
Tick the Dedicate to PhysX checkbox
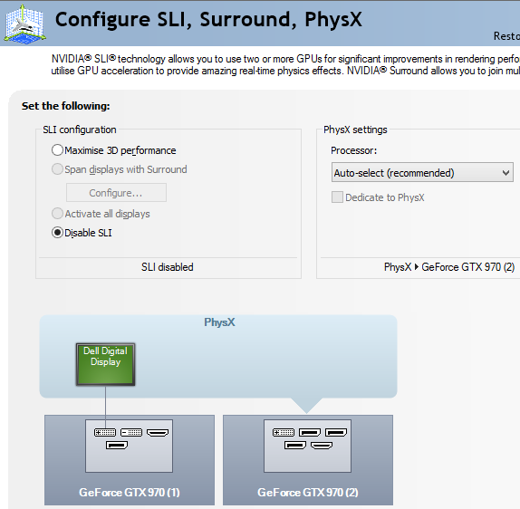(x=337, y=197)
